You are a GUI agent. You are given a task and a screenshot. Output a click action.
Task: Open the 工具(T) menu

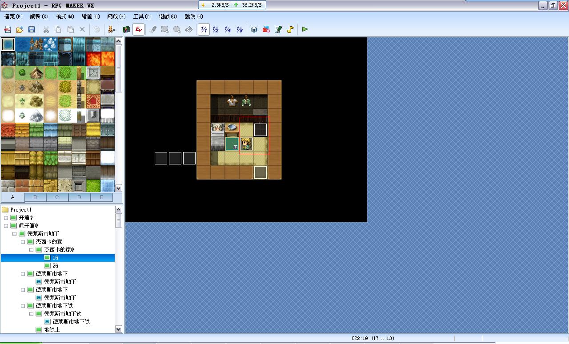(142, 16)
